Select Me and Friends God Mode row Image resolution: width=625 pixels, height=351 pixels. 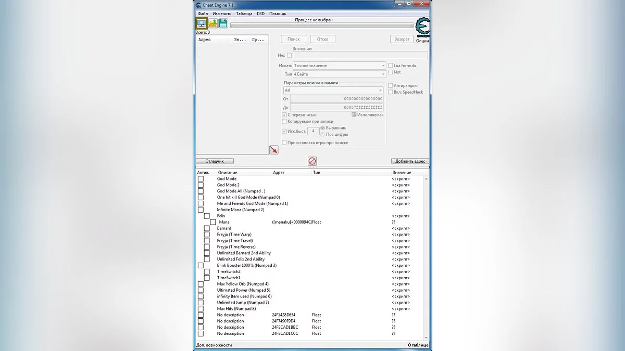(310, 203)
